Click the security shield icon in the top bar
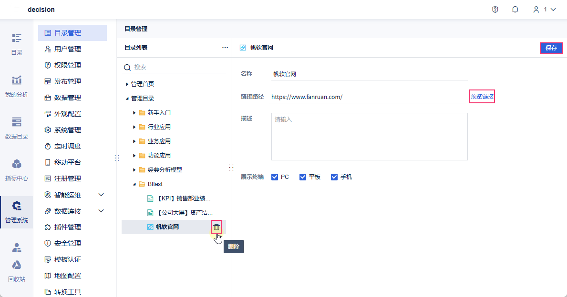The width and height of the screenshot is (567, 297). coord(495,10)
